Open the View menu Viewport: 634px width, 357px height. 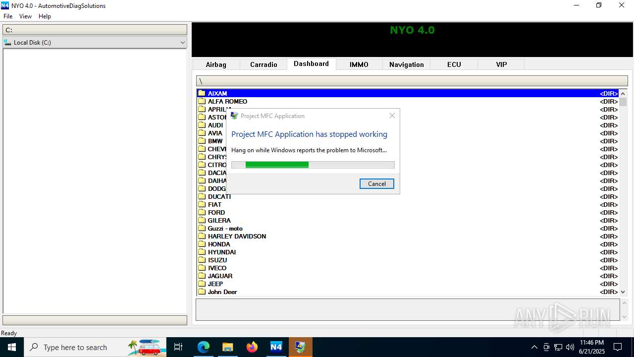pos(25,16)
